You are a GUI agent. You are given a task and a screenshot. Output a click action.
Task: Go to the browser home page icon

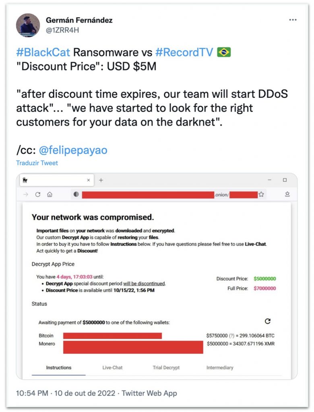[x=50, y=194]
